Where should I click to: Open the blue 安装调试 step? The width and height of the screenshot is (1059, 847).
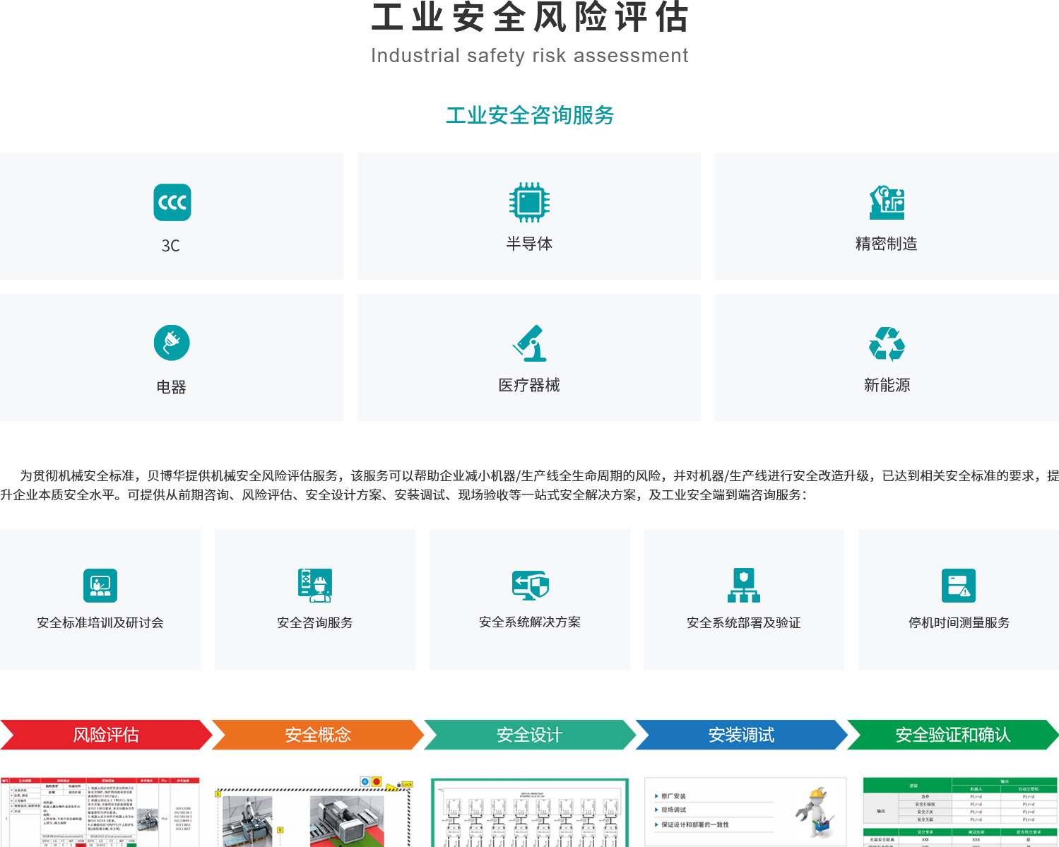(741, 735)
